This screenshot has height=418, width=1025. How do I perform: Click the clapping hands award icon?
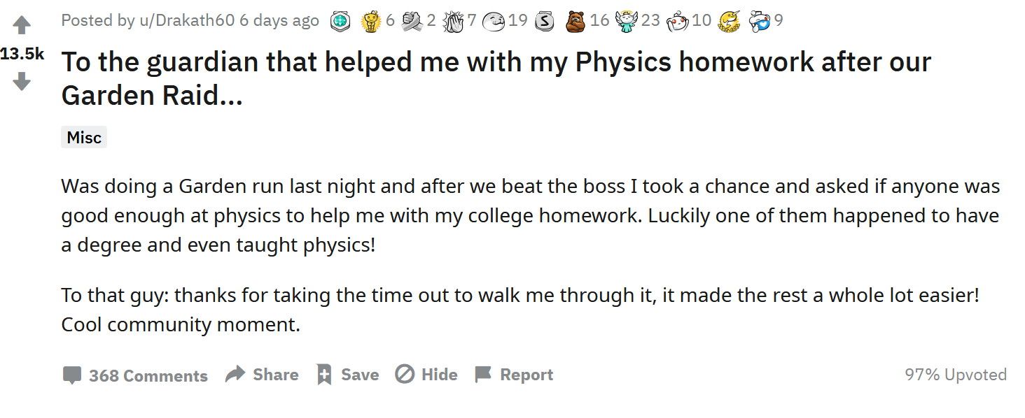tap(453, 22)
